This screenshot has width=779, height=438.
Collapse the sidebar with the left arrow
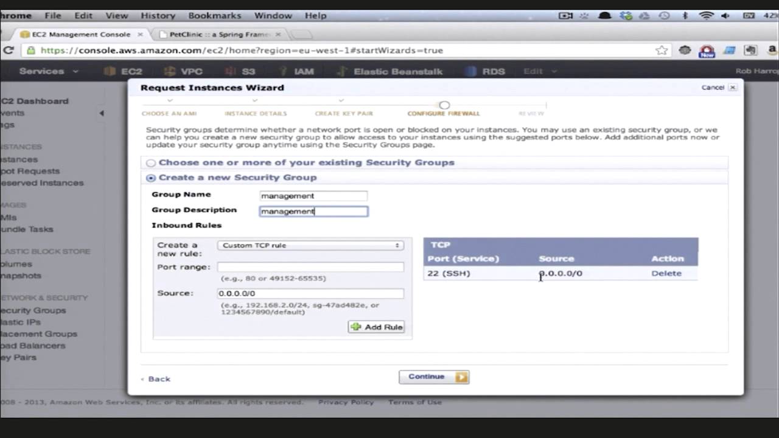coord(102,113)
